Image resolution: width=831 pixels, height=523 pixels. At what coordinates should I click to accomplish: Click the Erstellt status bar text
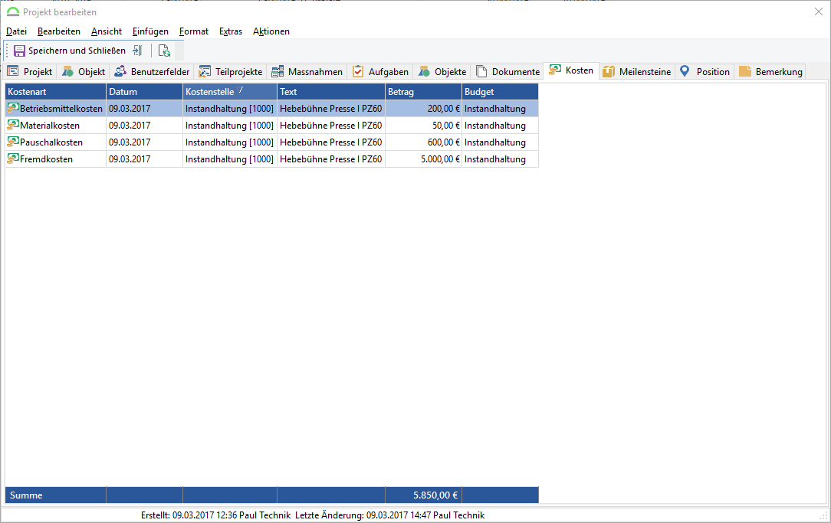(x=215, y=515)
